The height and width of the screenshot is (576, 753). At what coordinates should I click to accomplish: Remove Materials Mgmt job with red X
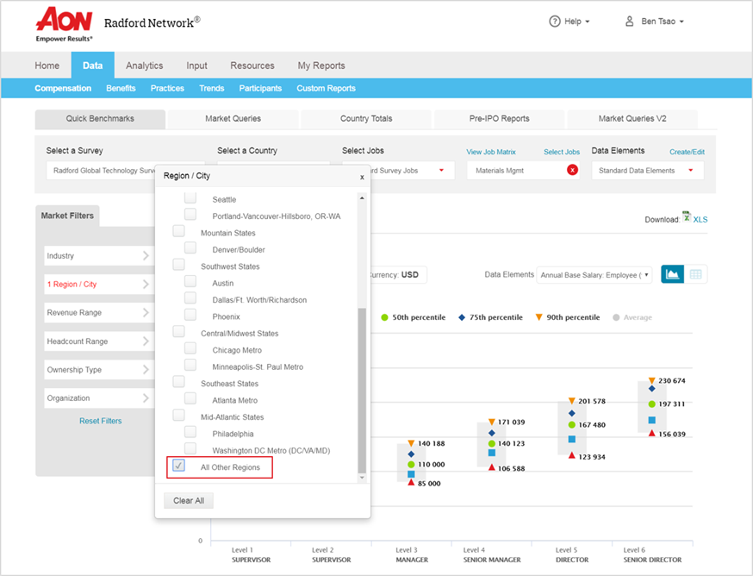pyautogui.click(x=572, y=171)
